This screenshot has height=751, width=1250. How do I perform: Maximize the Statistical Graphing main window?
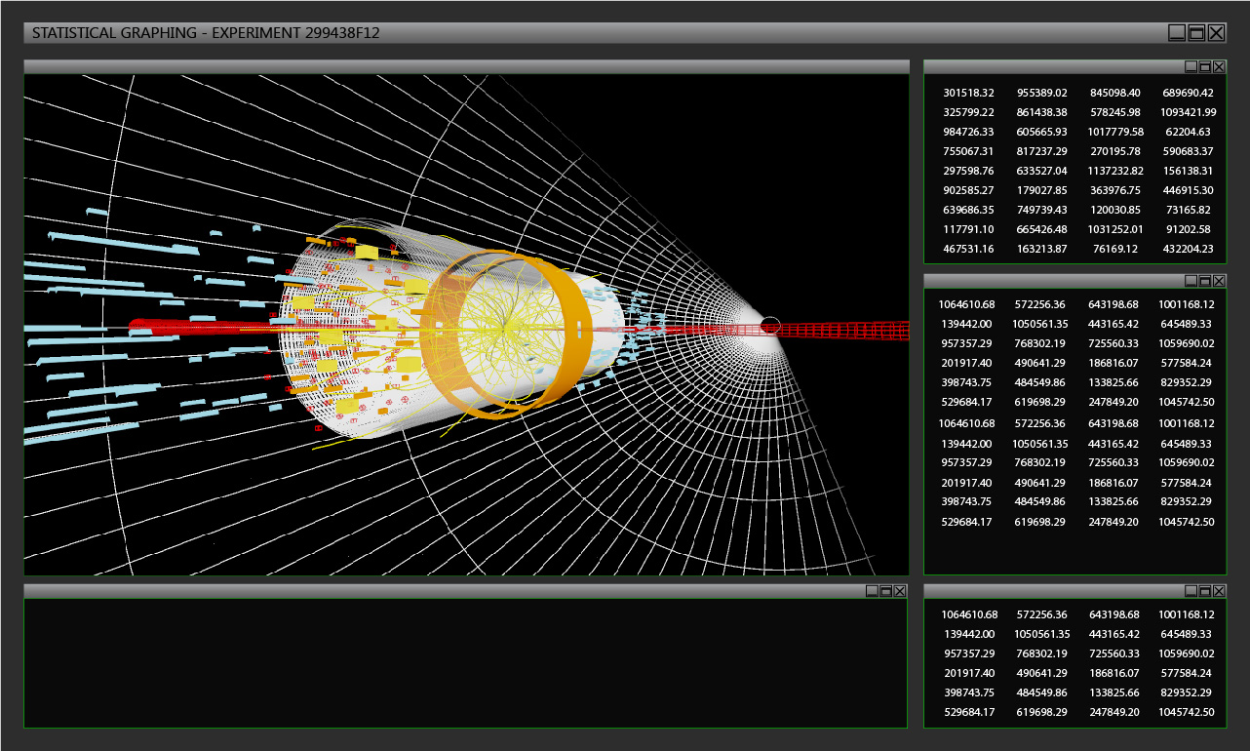[x=1196, y=33]
